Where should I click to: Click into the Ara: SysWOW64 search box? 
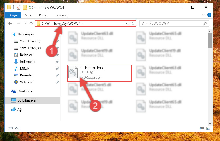coord(172,23)
